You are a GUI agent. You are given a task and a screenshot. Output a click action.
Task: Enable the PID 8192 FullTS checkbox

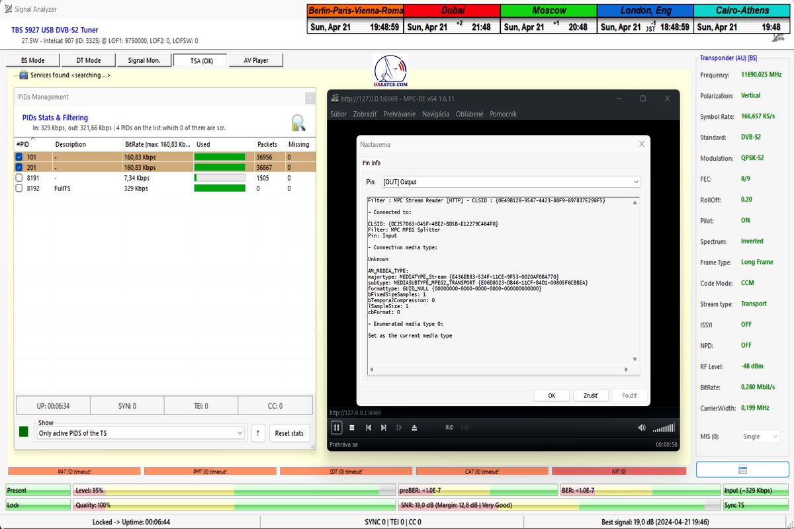[x=19, y=188]
